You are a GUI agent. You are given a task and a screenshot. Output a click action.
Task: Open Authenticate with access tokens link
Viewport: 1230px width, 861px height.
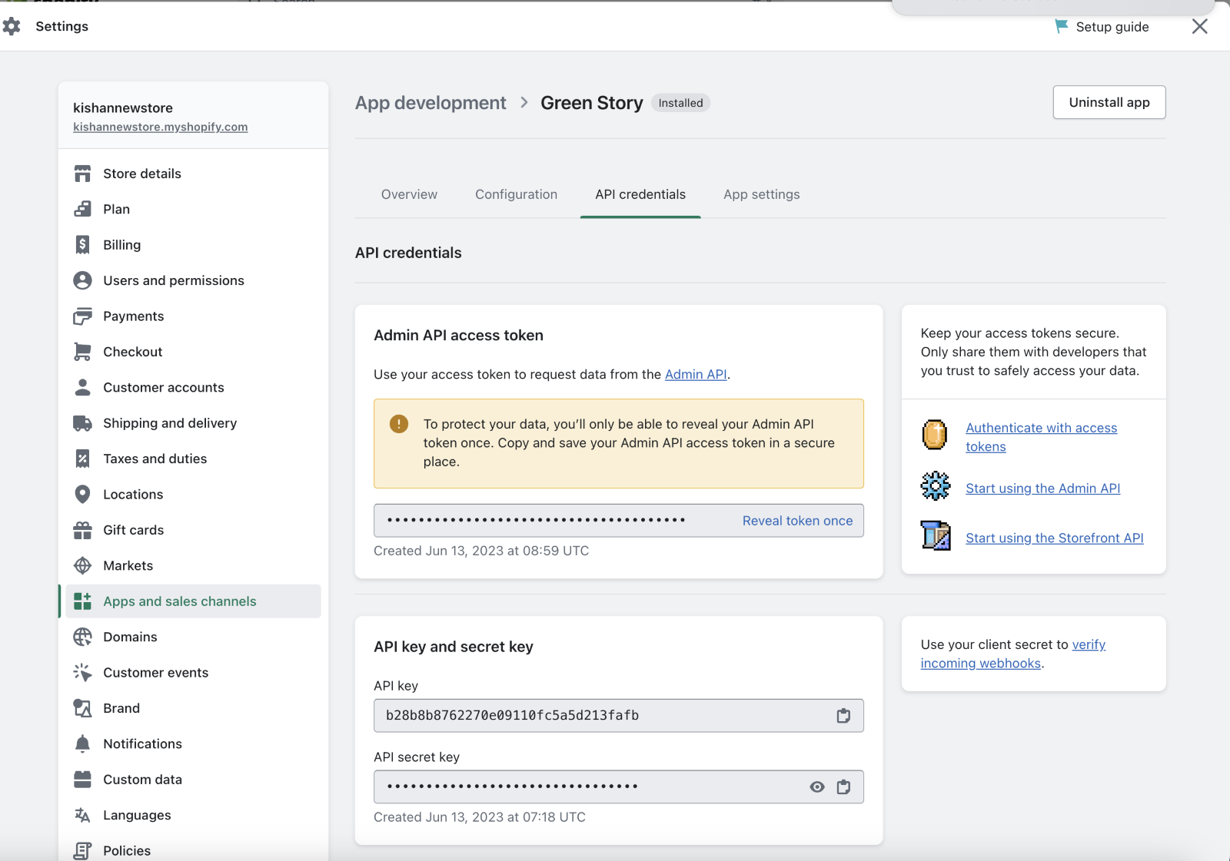coord(1041,437)
